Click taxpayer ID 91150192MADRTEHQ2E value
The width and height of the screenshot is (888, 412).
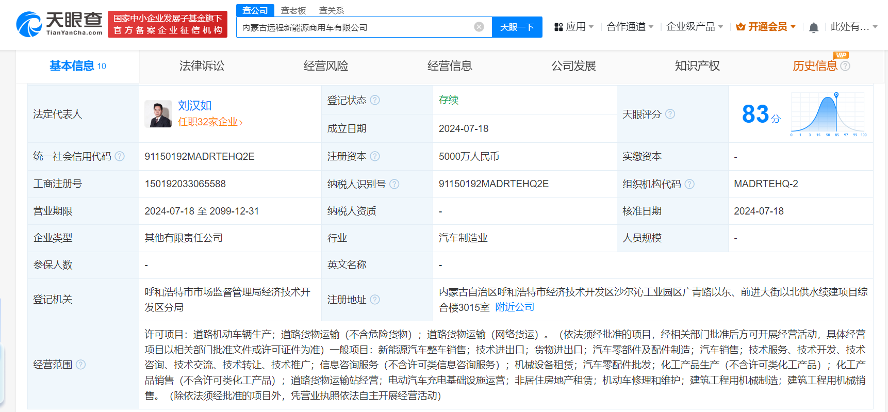click(x=494, y=184)
